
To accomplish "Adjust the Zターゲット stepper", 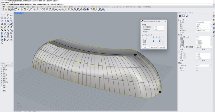I will click(x=211, y=58).
